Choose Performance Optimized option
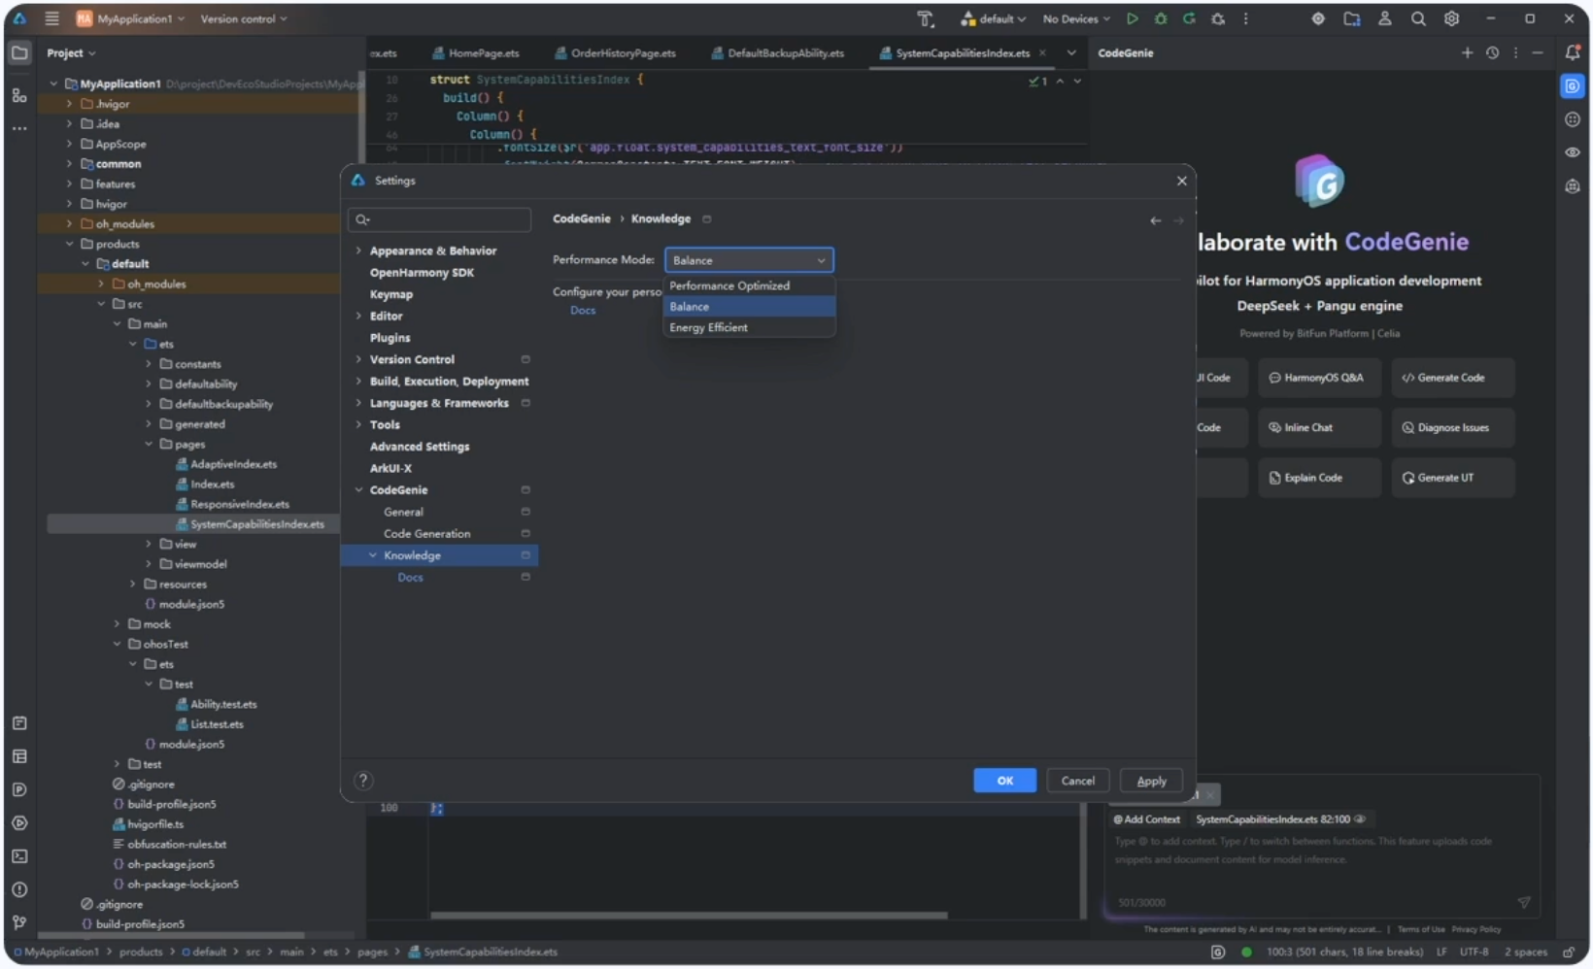Viewport: 1593px width, 969px height. (748, 285)
